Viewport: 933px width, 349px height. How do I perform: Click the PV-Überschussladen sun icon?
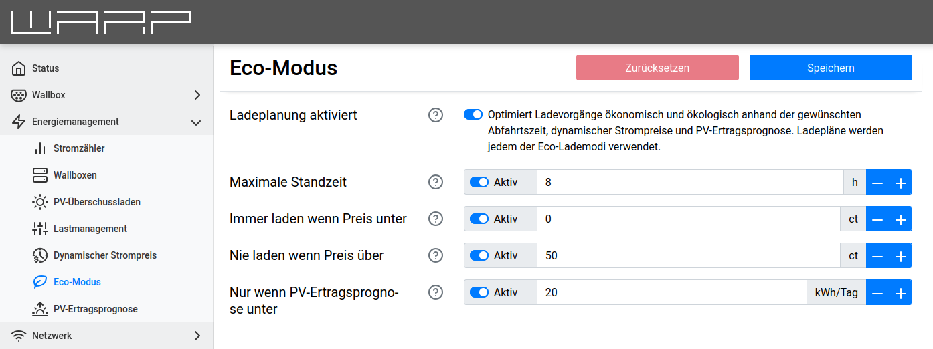[40, 202]
